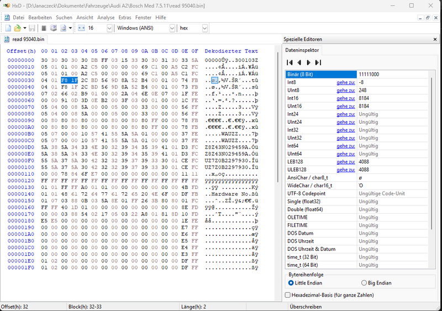
Task: Expand the Windows (ANSI) encoding dropdown
Action: pyautogui.click(x=172, y=28)
